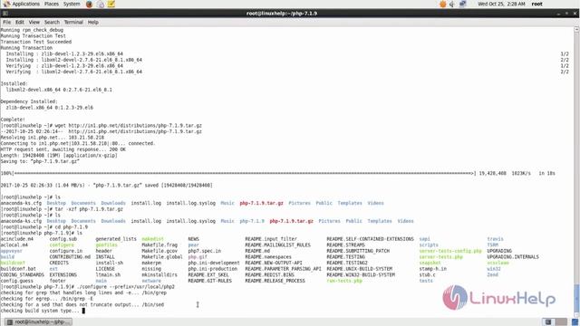The width and height of the screenshot is (580, 326).
Task: Click the 'run-tests.php' file name
Action: 344,281
